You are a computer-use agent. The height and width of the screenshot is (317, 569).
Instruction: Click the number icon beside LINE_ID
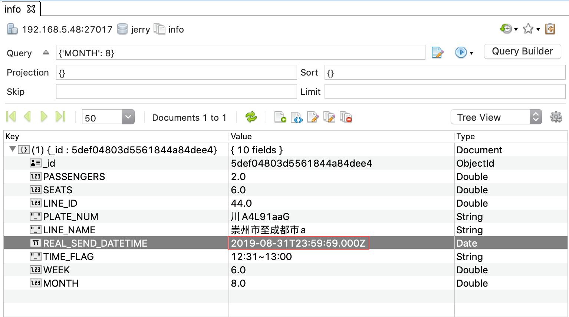pos(36,203)
